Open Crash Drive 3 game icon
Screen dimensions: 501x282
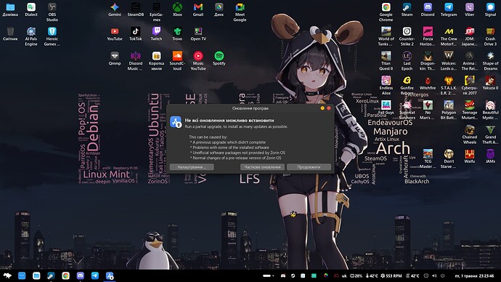(x=490, y=36)
